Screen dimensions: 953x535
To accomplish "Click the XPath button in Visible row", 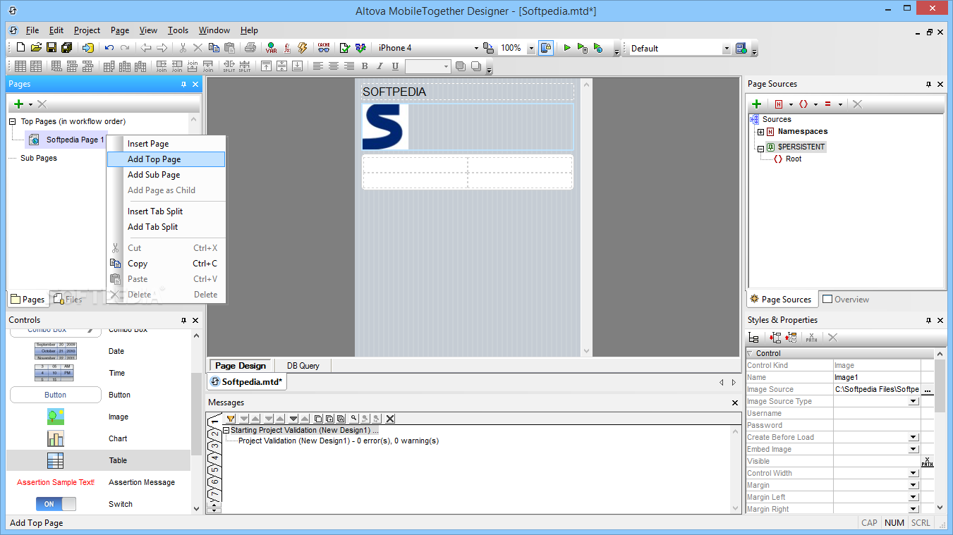I will (928, 461).
